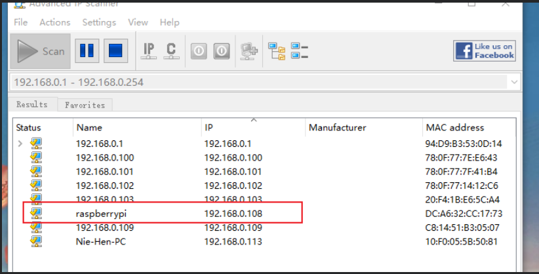Switch to the Results tab
This screenshot has width=539, height=274.
[x=32, y=104]
